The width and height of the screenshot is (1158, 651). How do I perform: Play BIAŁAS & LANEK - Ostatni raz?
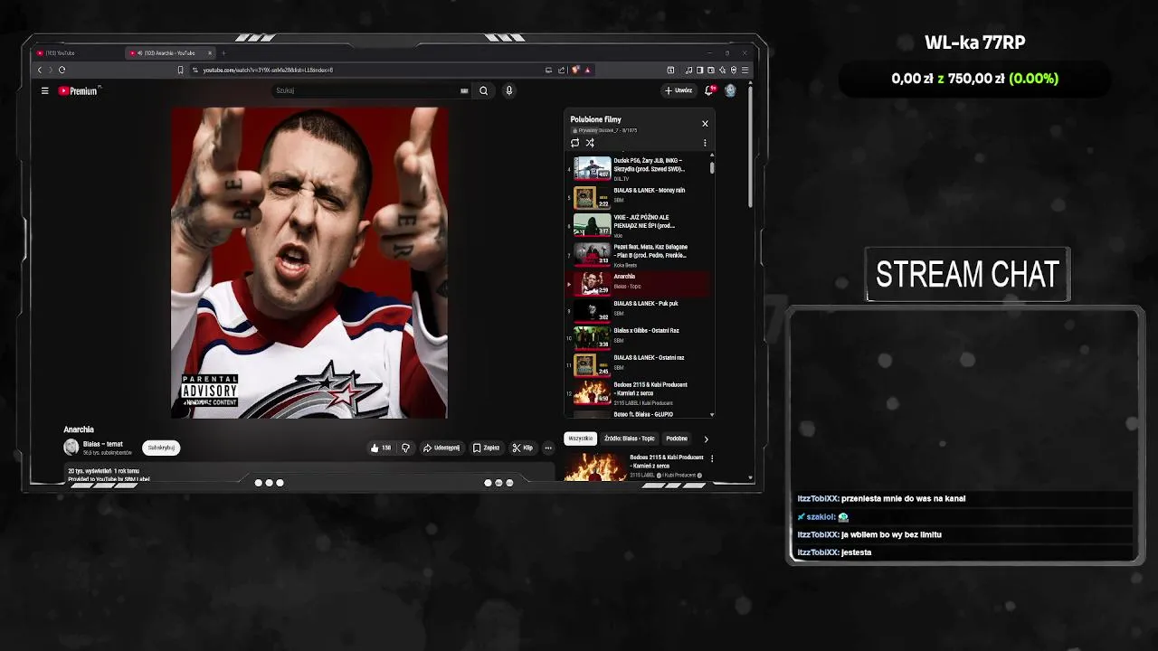[x=638, y=363]
